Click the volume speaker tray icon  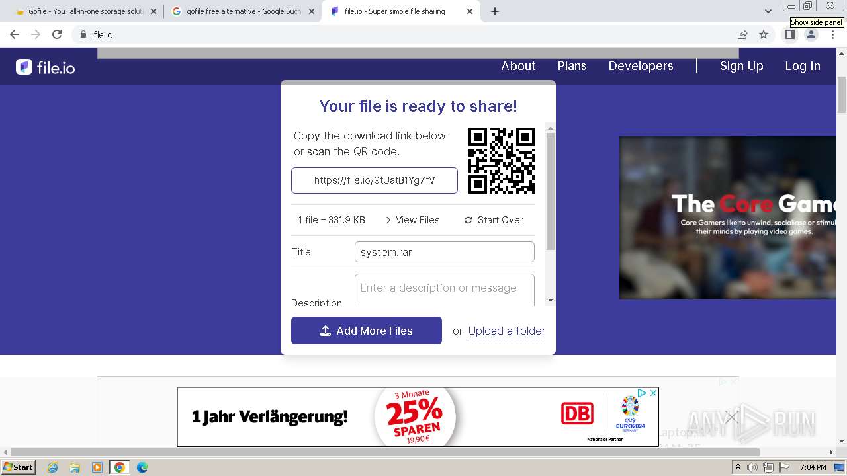[752, 467]
